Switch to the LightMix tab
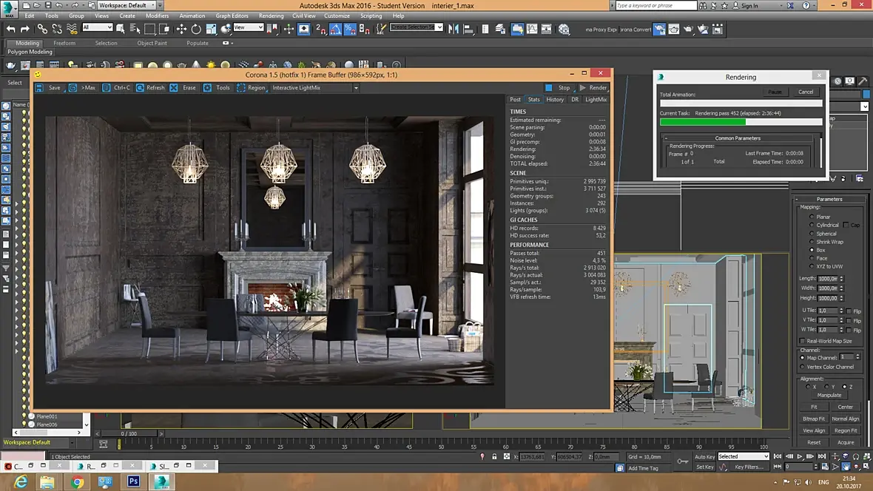Viewport: 873px width, 491px height. pyautogui.click(x=596, y=99)
